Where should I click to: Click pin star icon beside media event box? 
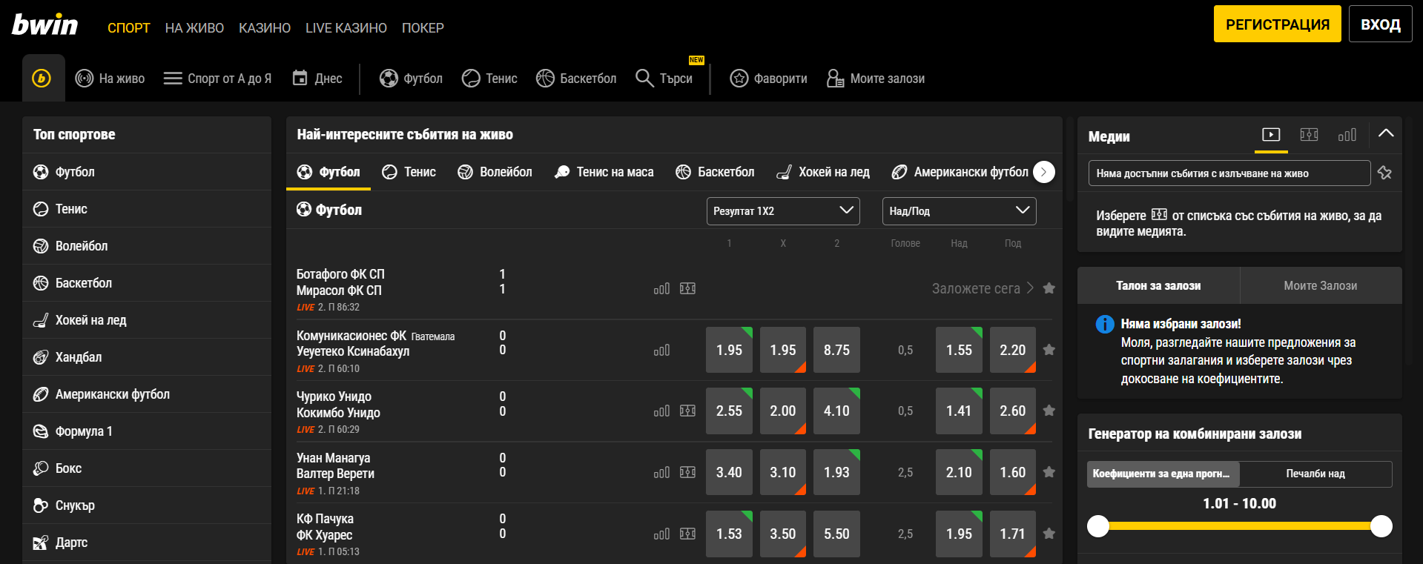point(1384,173)
